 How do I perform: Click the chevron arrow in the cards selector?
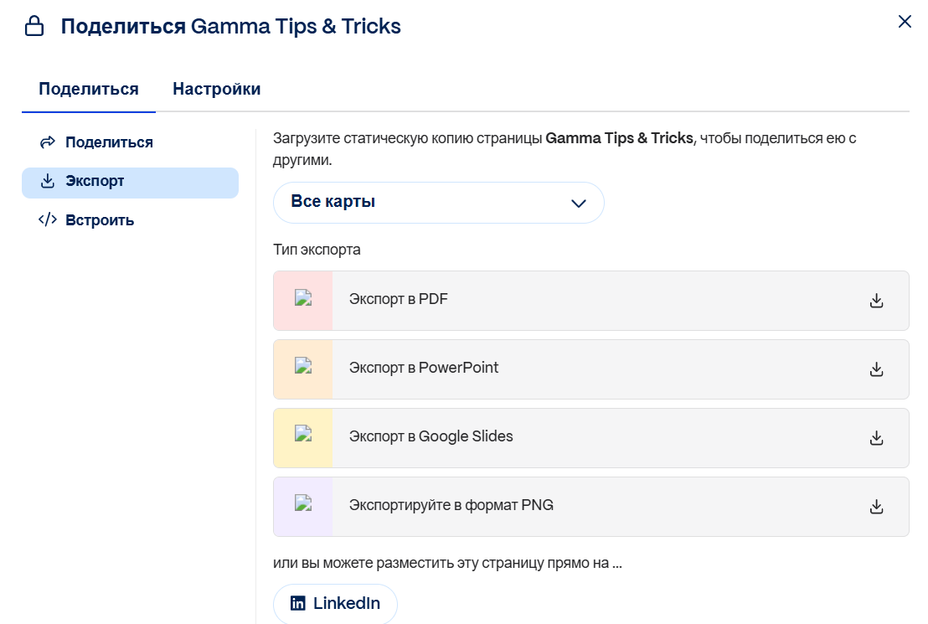[x=577, y=202]
